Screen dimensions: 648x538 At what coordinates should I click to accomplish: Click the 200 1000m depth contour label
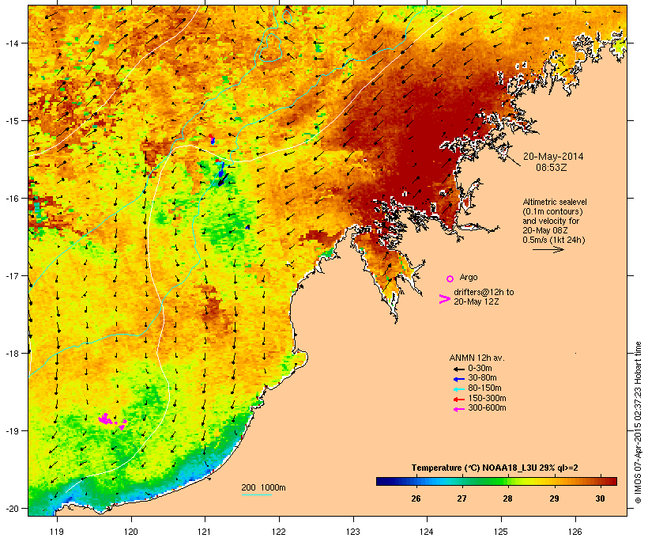point(263,487)
